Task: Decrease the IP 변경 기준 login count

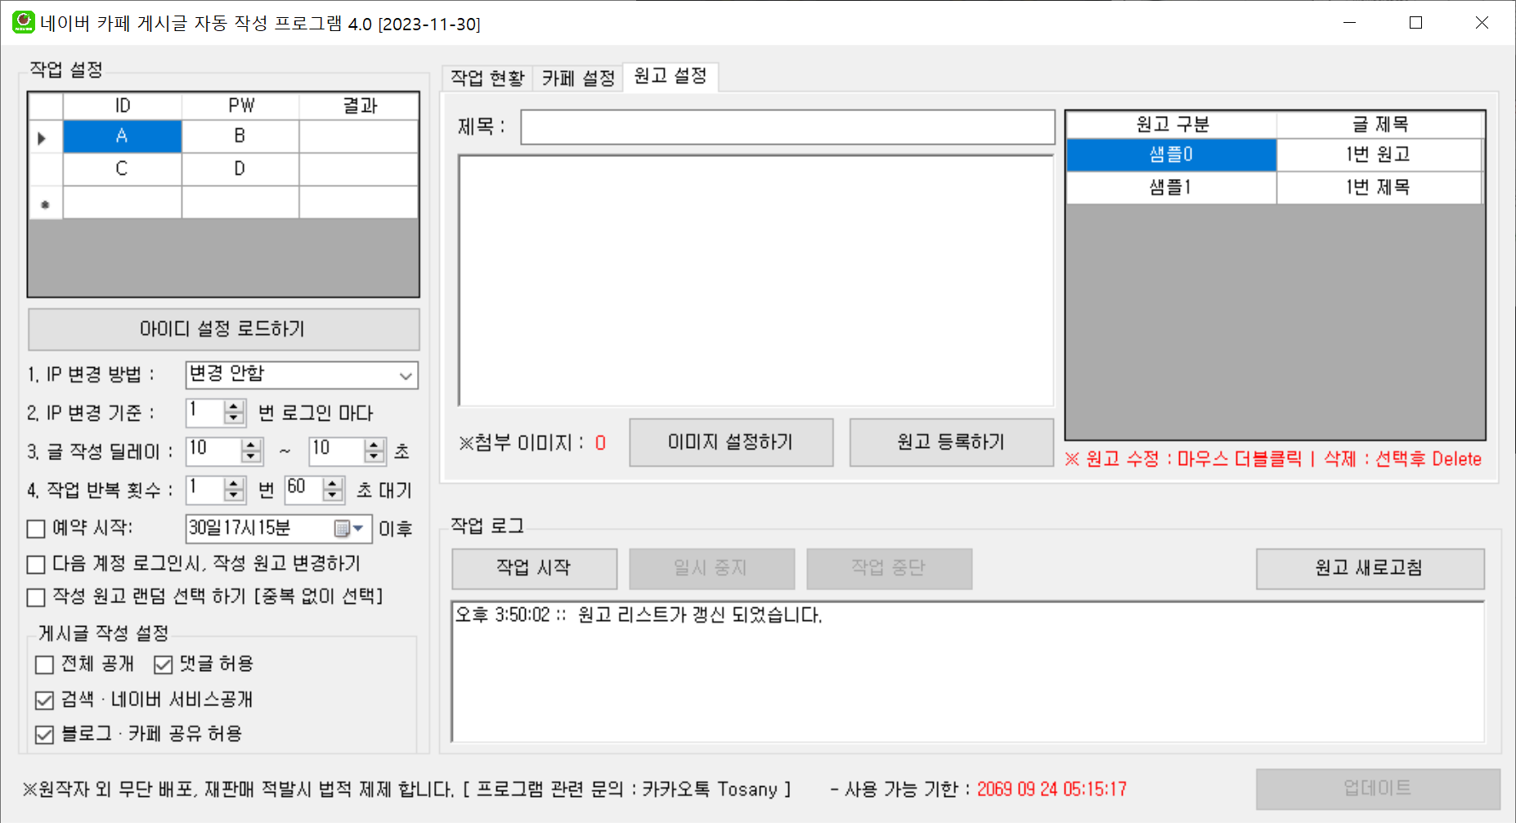Action: 234,418
